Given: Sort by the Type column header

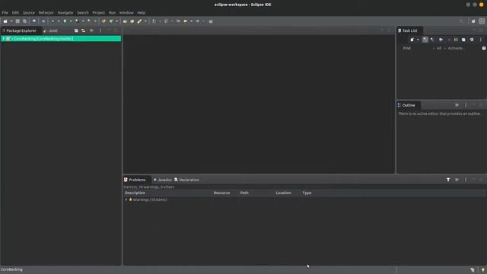Looking at the screenshot, I should point(307,193).
